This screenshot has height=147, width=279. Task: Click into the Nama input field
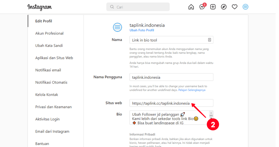[x=171, y=40]
